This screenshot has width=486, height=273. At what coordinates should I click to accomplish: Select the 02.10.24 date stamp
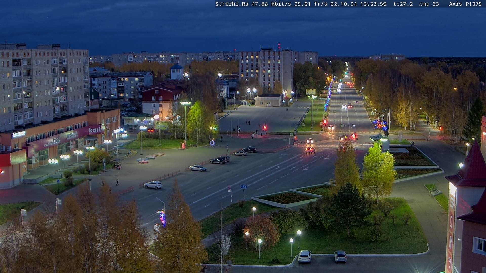(x=343, y=4)
